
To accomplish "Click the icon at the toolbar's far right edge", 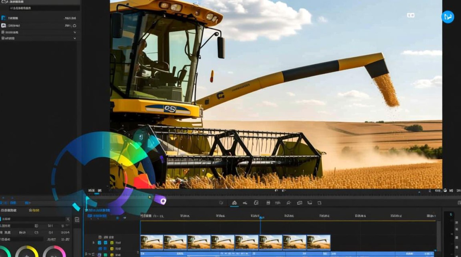I will [459, 203].
